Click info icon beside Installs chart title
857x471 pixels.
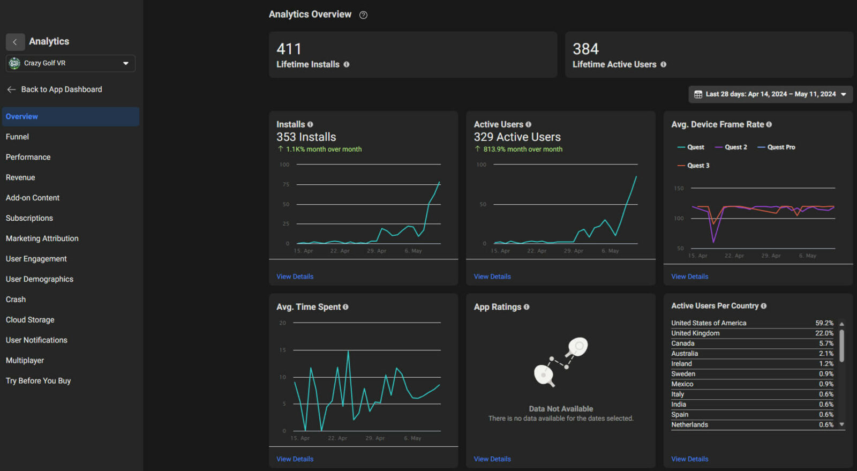point(310,124)
